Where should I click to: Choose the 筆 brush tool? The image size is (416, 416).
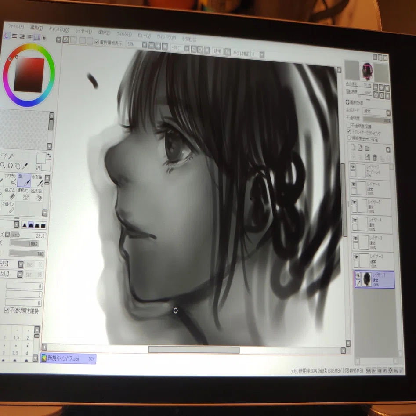click(x=24, y=180)
